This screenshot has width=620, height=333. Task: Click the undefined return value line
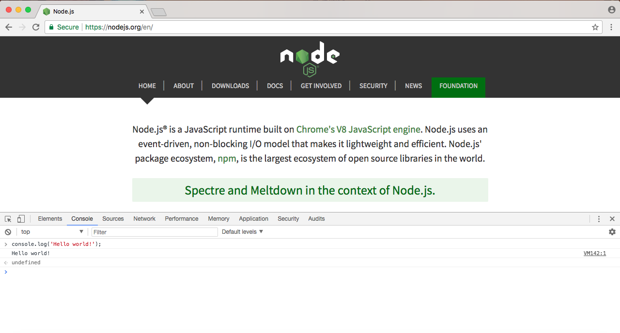pyautogui.click(x=26, y=262)
